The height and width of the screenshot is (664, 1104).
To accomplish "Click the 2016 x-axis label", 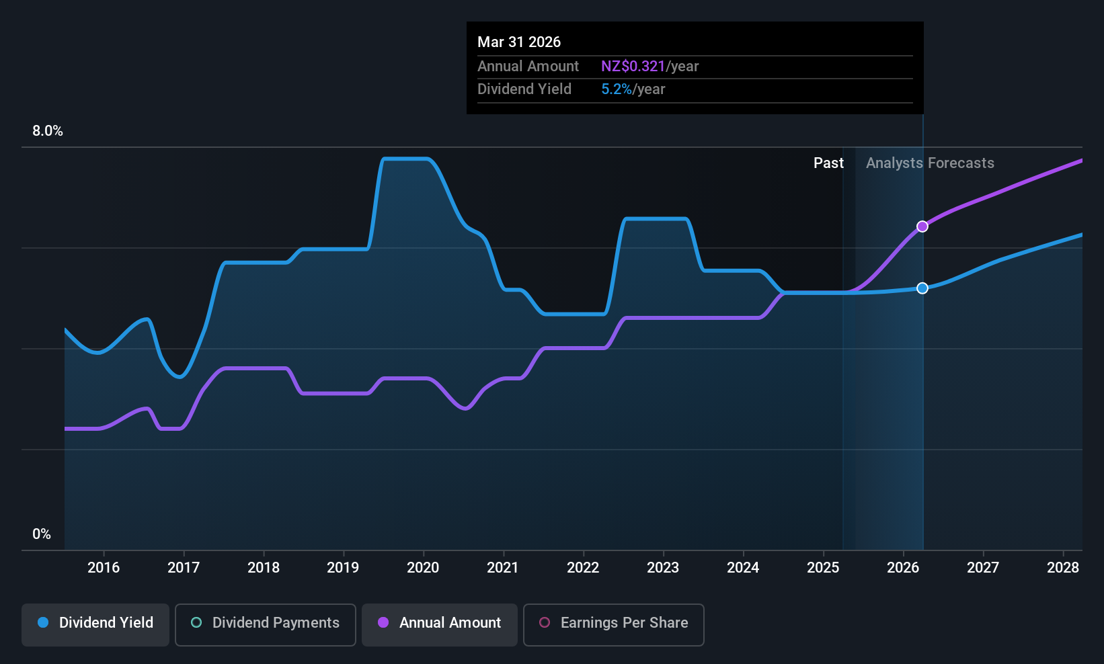I will [x=104, y=568].
